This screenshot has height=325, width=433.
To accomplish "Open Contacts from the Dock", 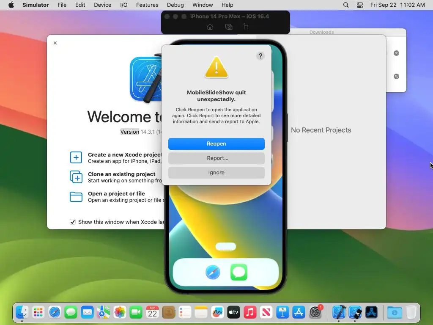I will [x=168, y=312].
